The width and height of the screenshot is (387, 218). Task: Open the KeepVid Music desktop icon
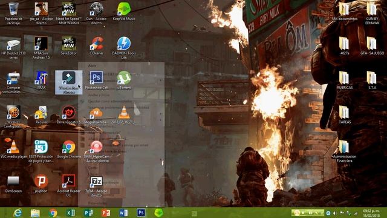124,12
